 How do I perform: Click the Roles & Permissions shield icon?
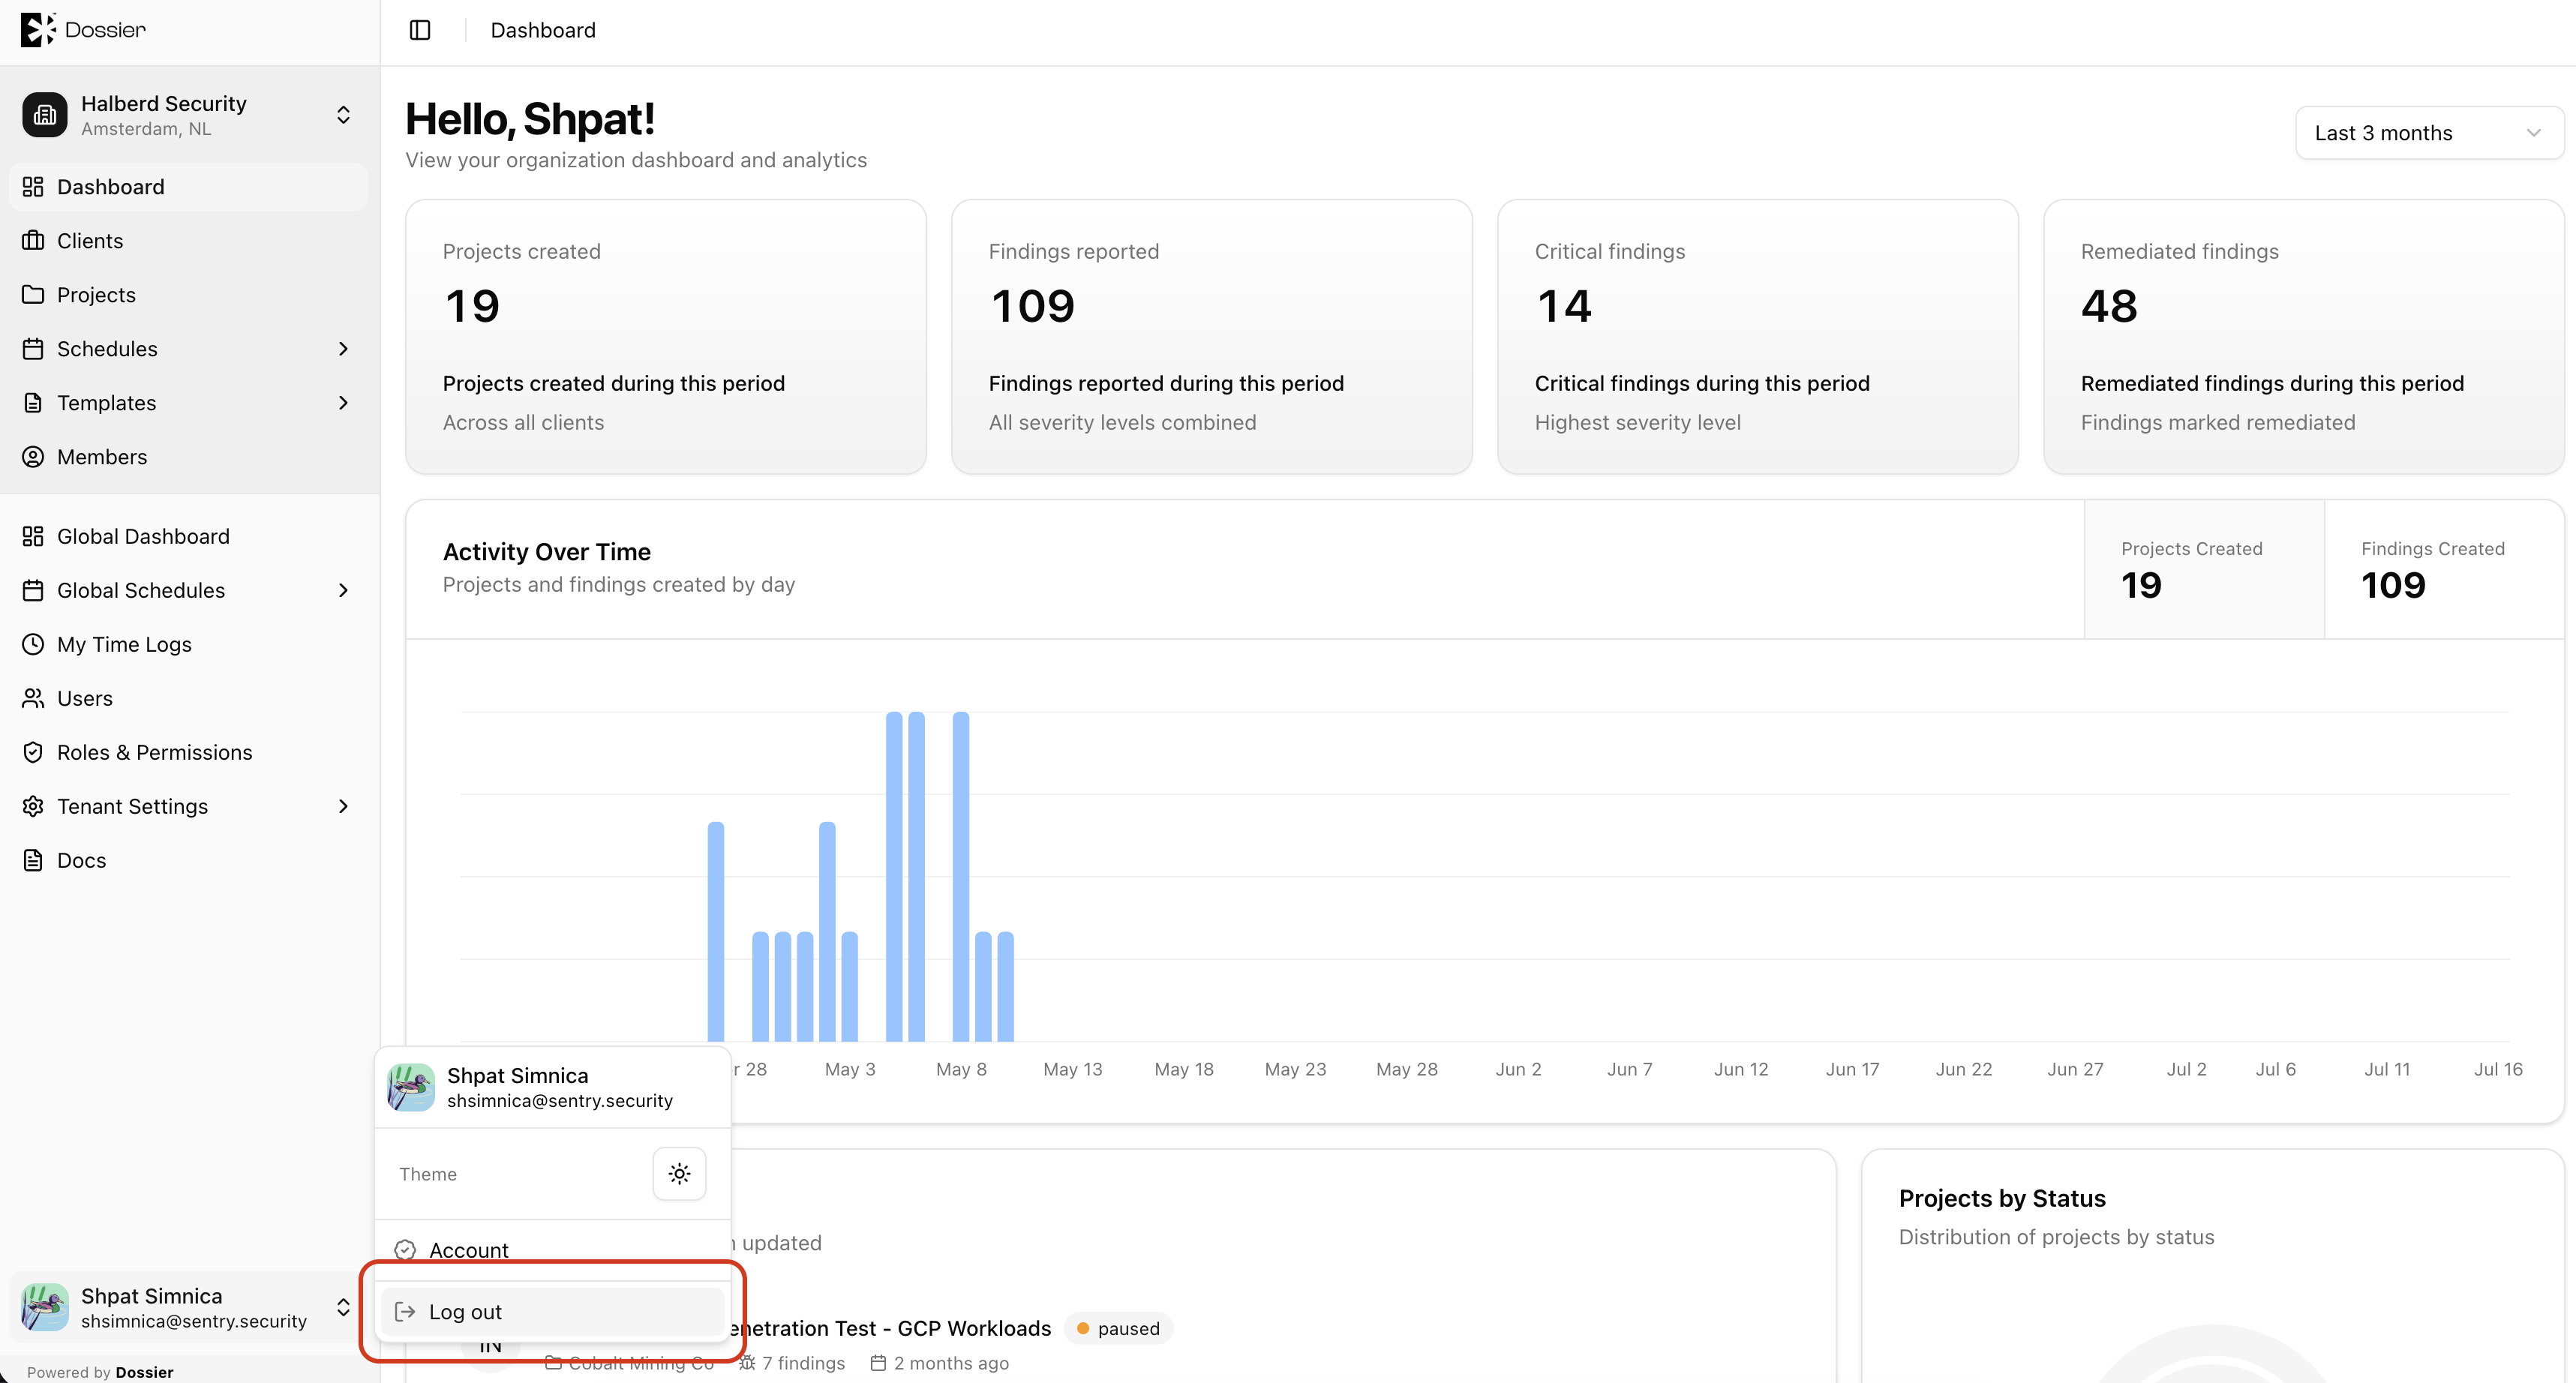[x=33, y=753]
